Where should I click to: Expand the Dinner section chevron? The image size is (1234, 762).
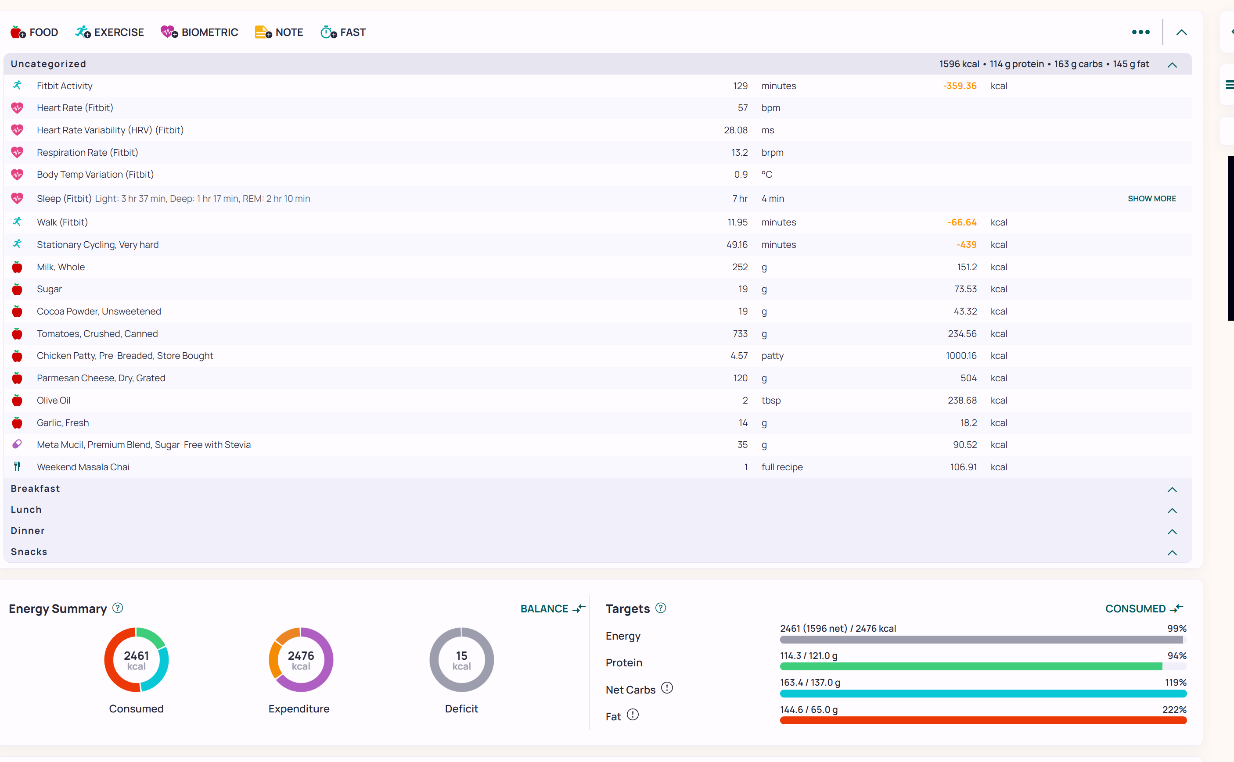[1172, 532]
